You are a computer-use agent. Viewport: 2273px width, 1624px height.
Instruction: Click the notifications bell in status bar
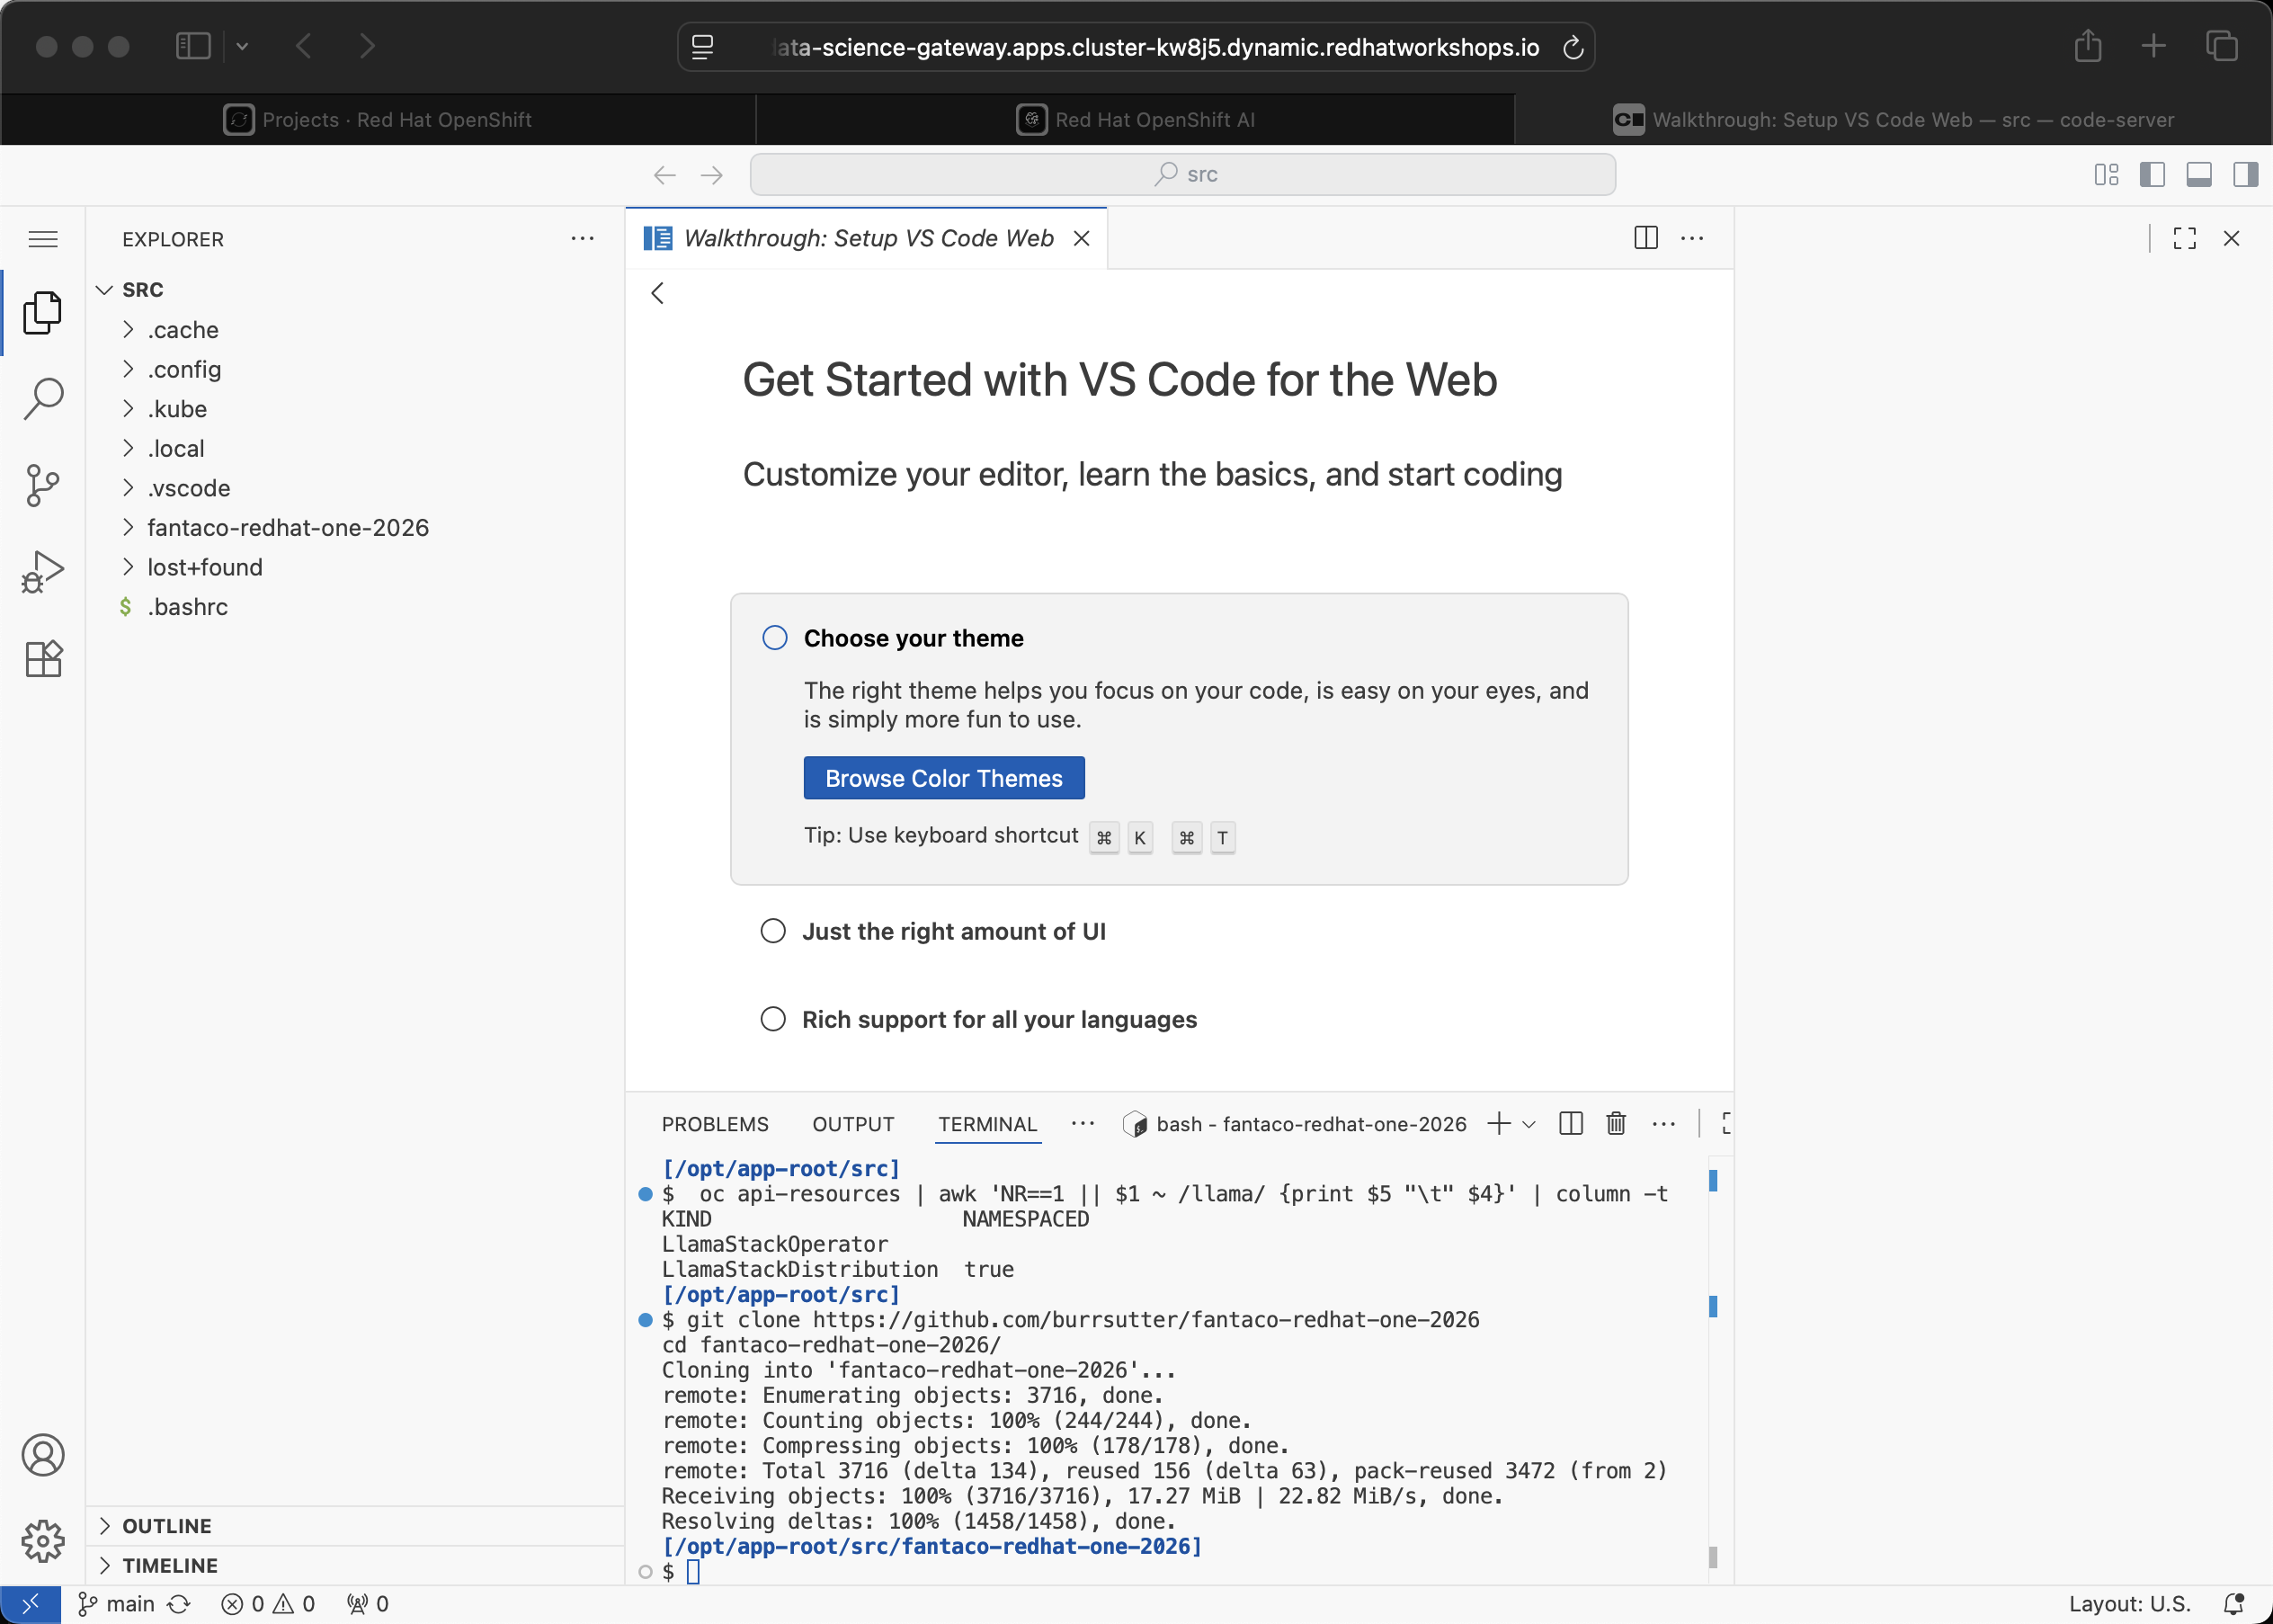click(2233, 1604)
